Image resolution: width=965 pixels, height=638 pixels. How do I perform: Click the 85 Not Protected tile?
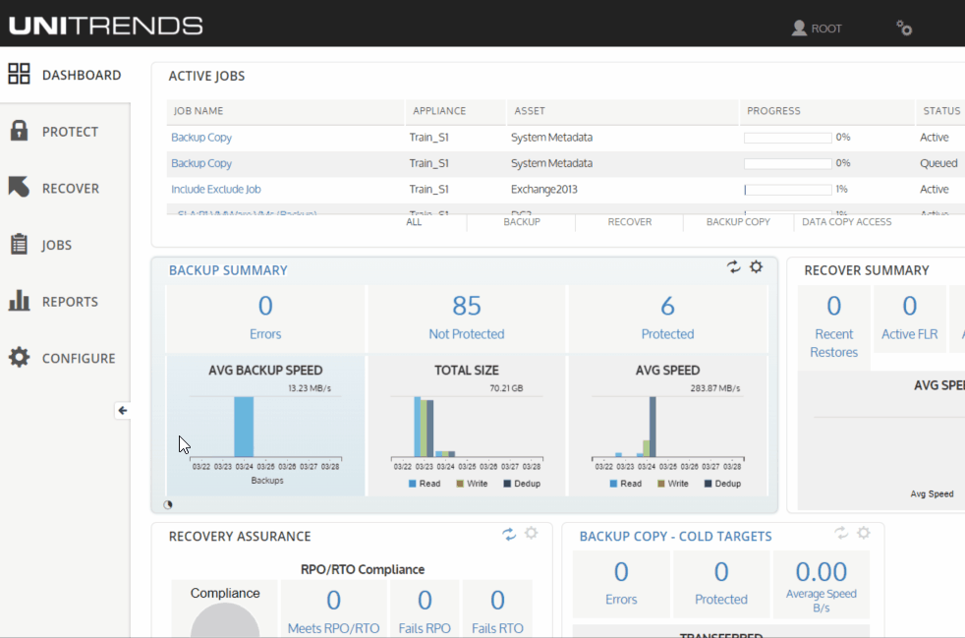[x=467, y=319]
